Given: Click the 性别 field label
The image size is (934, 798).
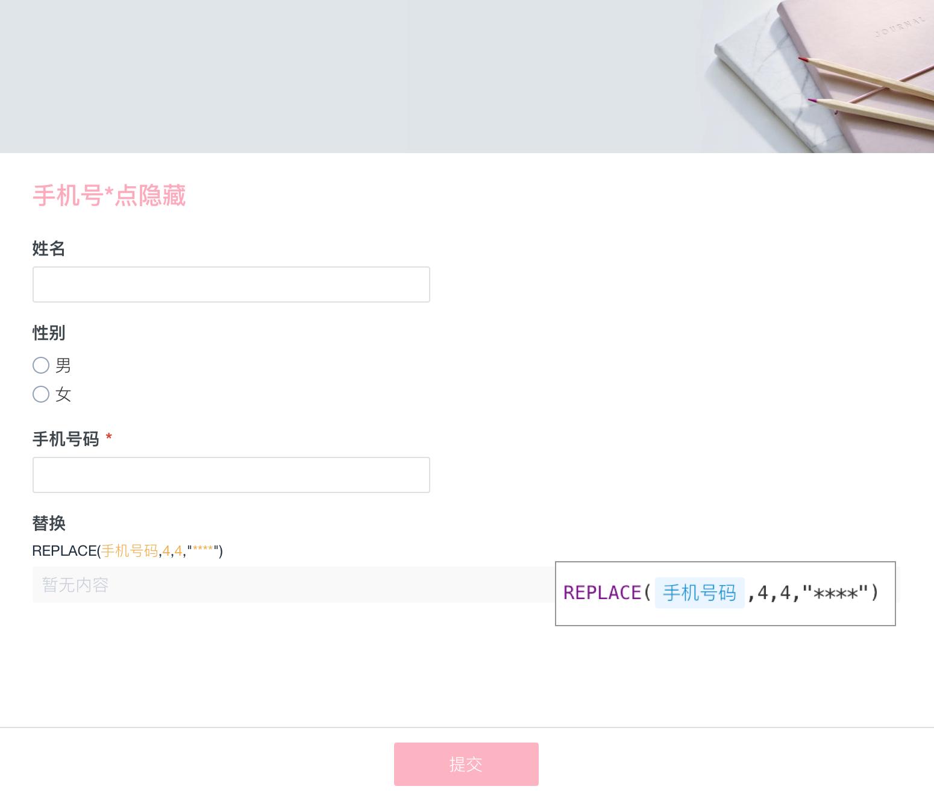Looking at the screenshot, I should 48,332.
